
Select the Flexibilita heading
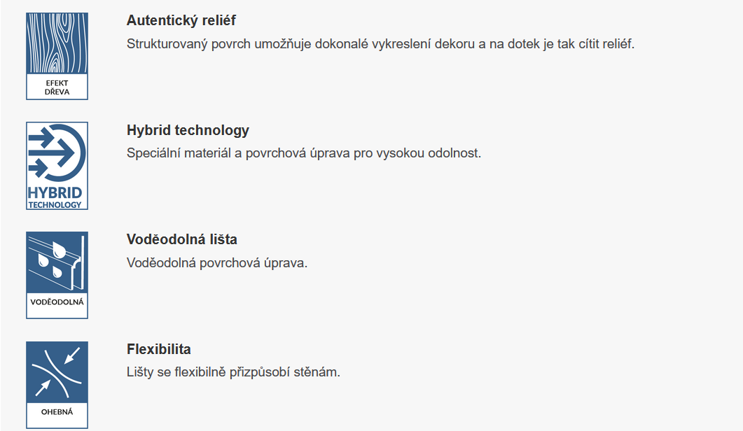tap(159, 349)
